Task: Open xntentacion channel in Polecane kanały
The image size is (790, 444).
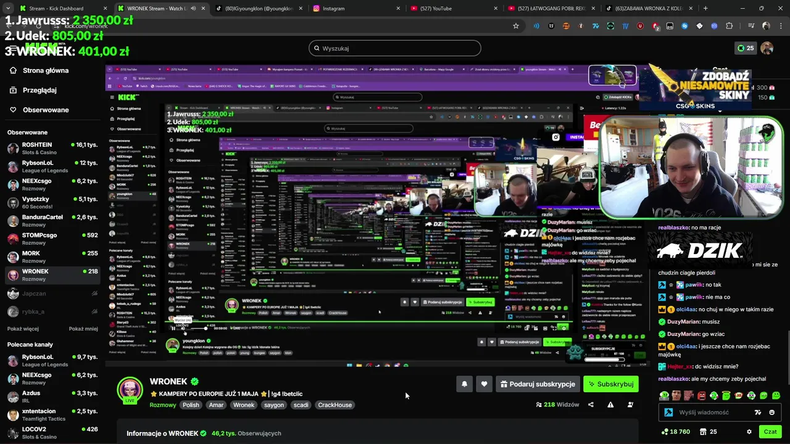Action: [52, 414]
